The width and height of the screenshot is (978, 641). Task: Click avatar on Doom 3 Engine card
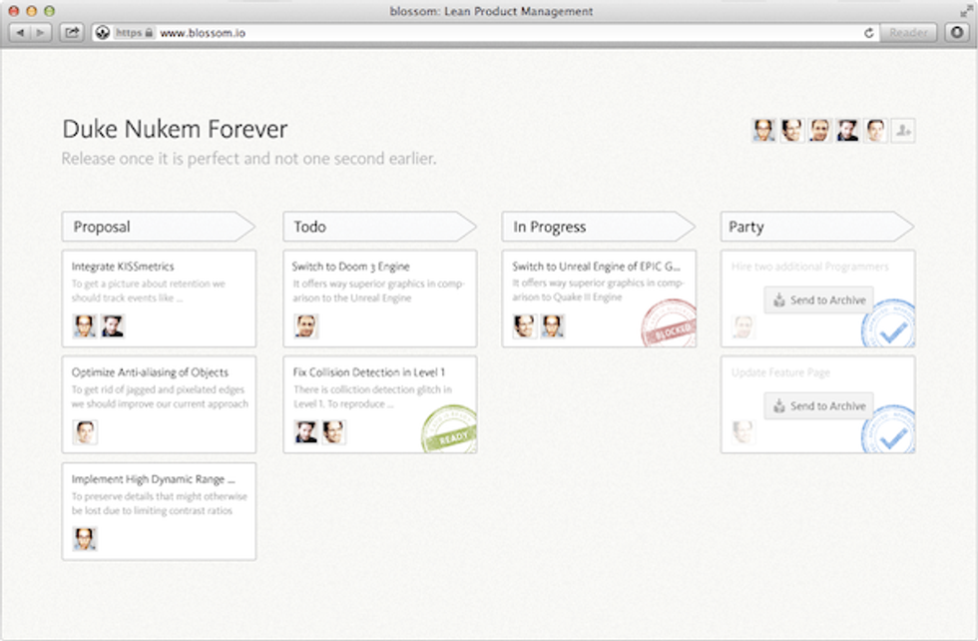(x=305, y=325)
